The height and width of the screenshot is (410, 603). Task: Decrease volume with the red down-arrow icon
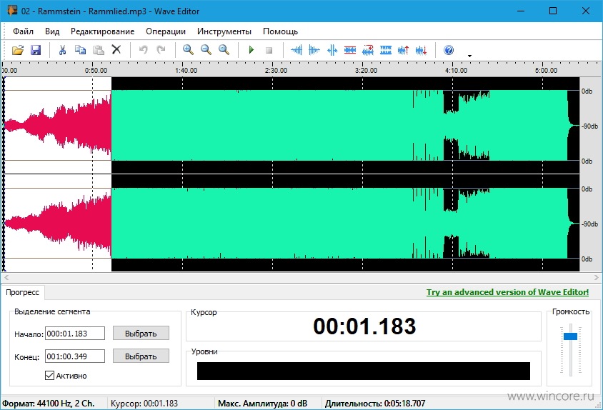[422, 50]
